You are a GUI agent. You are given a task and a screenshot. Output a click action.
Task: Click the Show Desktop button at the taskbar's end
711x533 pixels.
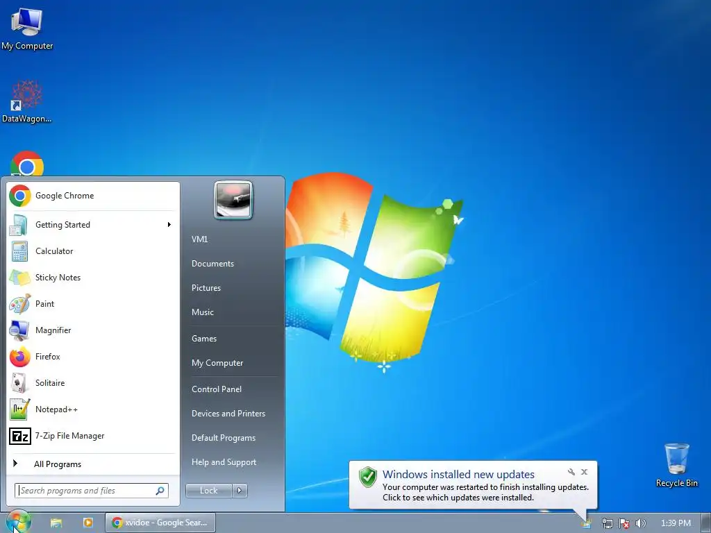tap(706, 523)
